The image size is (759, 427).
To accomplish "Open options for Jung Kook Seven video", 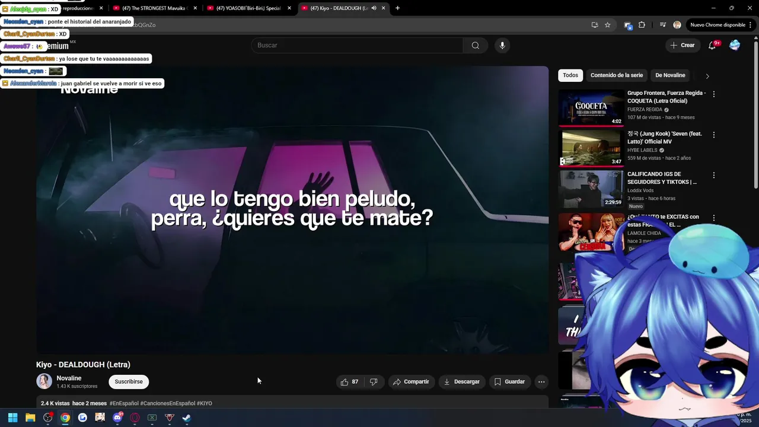I will [x=714, y=135].
